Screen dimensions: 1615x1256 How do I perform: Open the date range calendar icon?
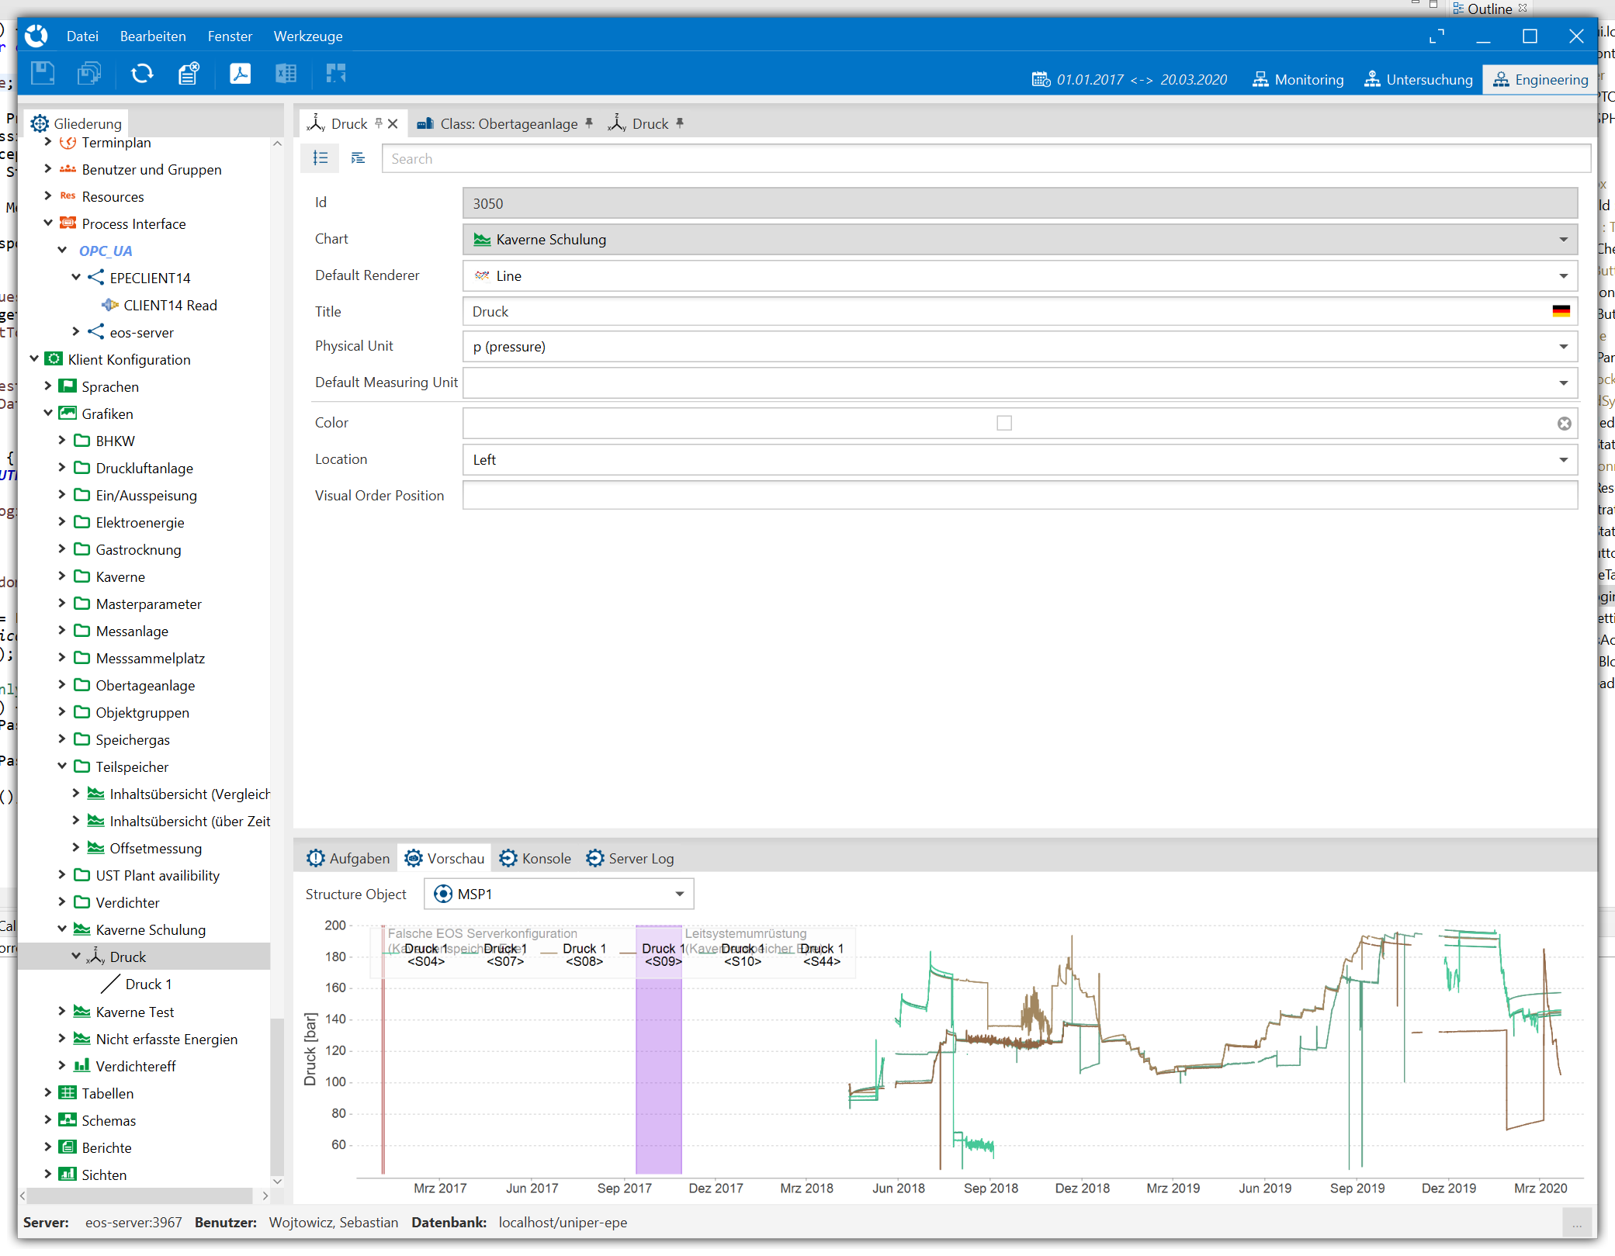click(x=1041, y=80)
